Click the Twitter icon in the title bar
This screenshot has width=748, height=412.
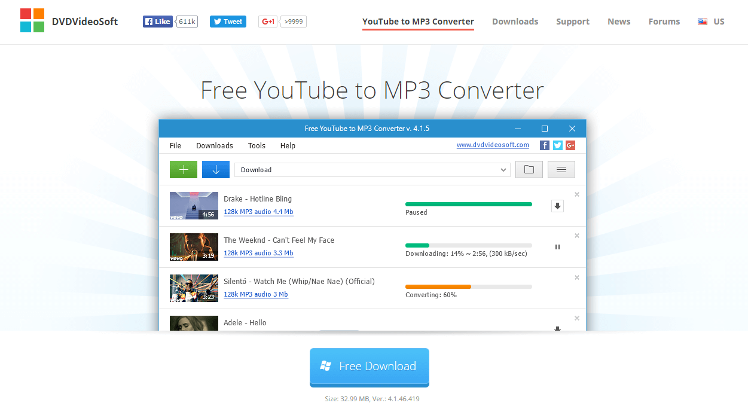[557, 145]
